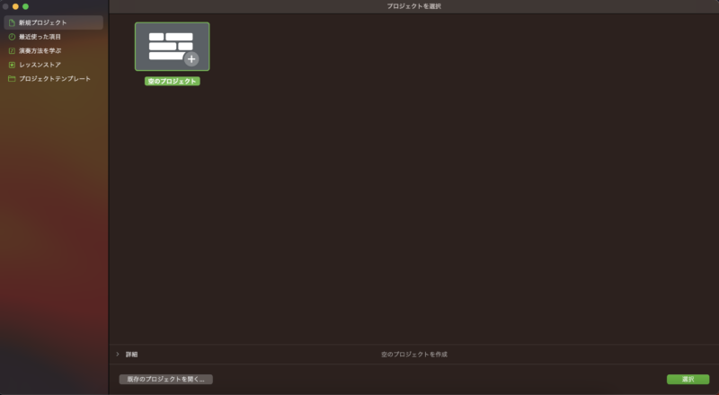The width and height of the screenshot is (719, 395).
Task: Click the plus badge on the empty project tile
Action: [x=191, y=59]
